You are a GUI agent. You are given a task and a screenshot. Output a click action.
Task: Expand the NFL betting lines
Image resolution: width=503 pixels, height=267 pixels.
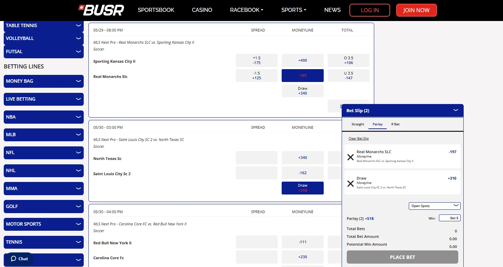coord(44,152)
